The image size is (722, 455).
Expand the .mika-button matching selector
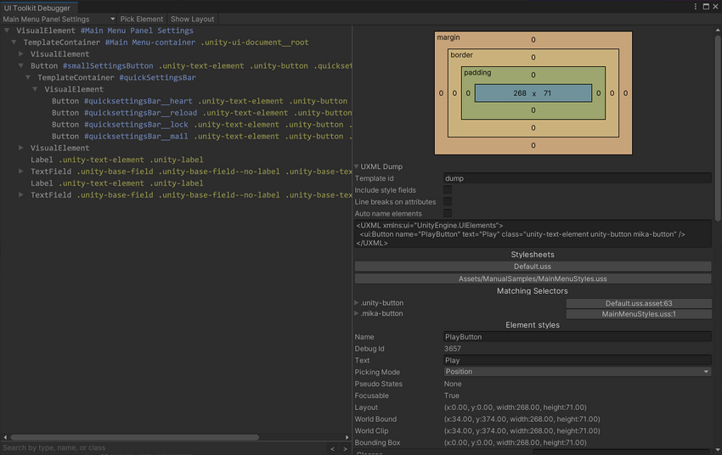357,314
